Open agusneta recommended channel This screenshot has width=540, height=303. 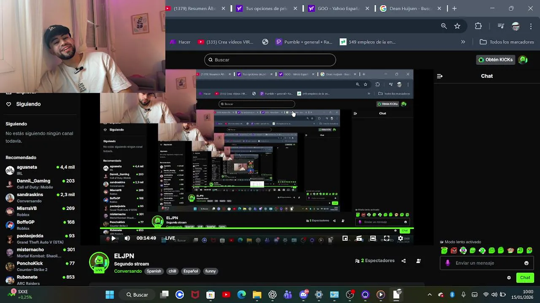click(x=40, y=170)
